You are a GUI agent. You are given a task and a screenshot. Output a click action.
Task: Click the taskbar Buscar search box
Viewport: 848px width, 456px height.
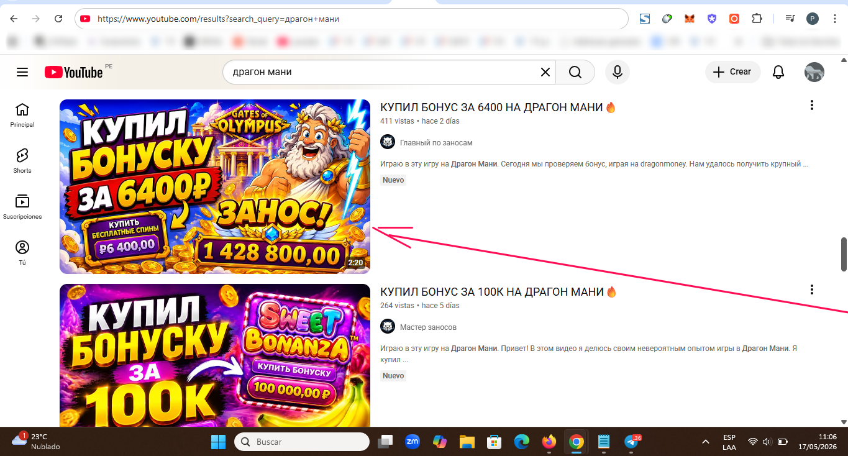pyautogui.click(x=302, y=442)
